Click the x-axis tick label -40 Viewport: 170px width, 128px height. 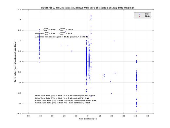click(40, 116)
